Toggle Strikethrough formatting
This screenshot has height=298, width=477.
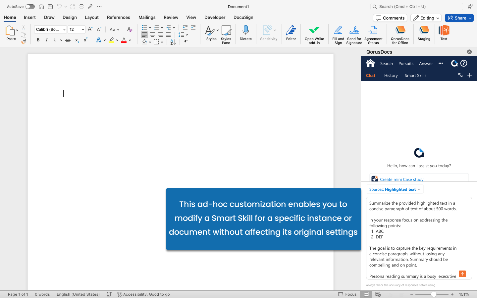coord(68,40)
